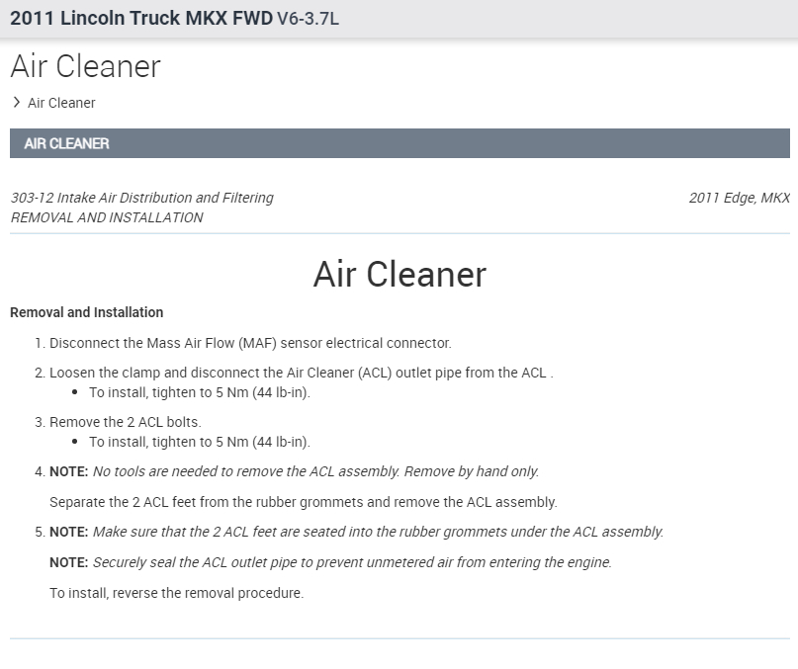The height and width of the screenshot is (669, 798).
Task: Select the 303-12 Intake Air Distribution text
Action: tap(141, 198)
